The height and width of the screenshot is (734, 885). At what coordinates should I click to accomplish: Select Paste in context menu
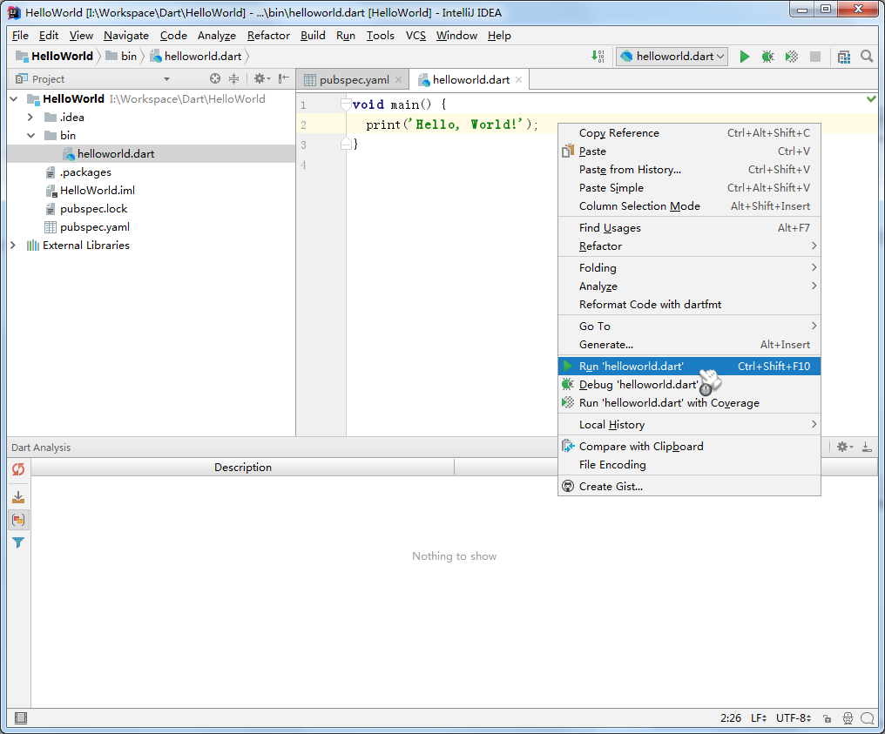coord(689,152)
